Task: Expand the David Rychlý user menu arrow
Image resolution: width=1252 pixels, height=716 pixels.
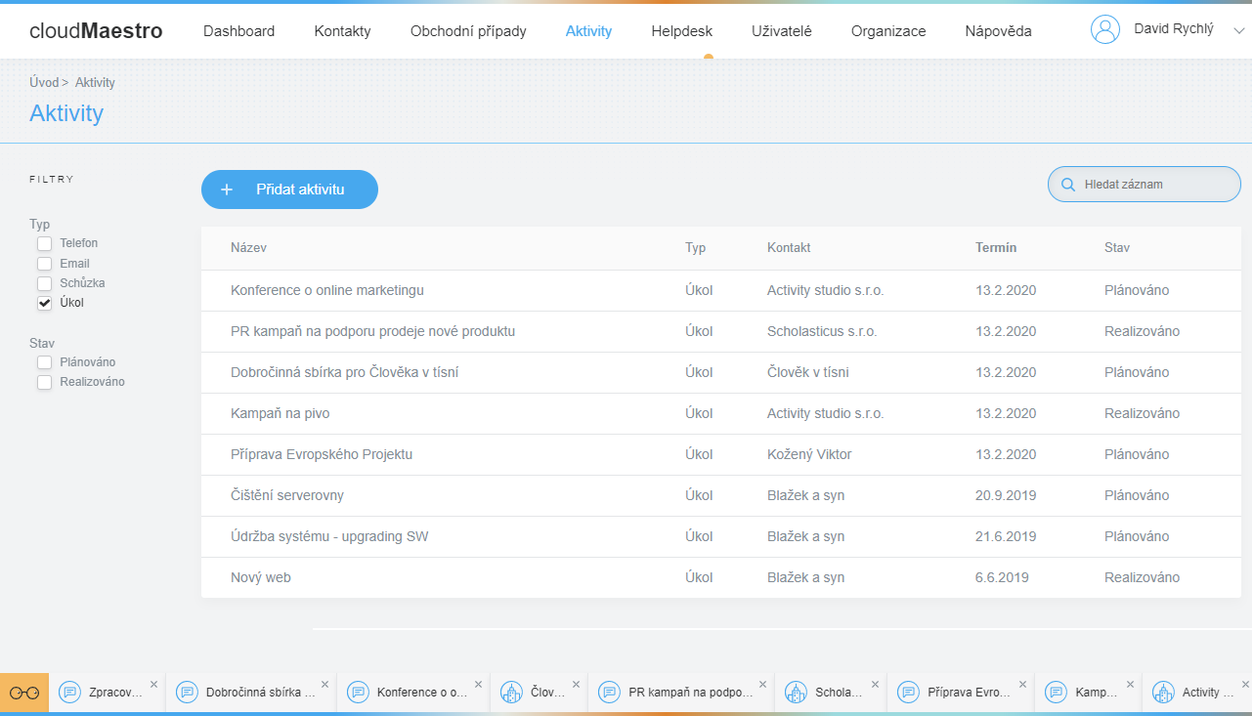Action: coord(1238,31)
